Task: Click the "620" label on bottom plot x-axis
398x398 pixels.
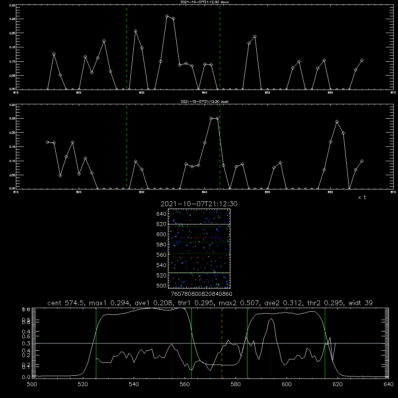Action: [x=338, y=384]
